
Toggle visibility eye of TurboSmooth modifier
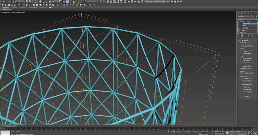tap(239, 29)
